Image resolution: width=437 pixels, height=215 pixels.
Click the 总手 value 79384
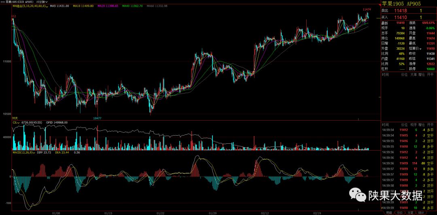coord(401,33)
